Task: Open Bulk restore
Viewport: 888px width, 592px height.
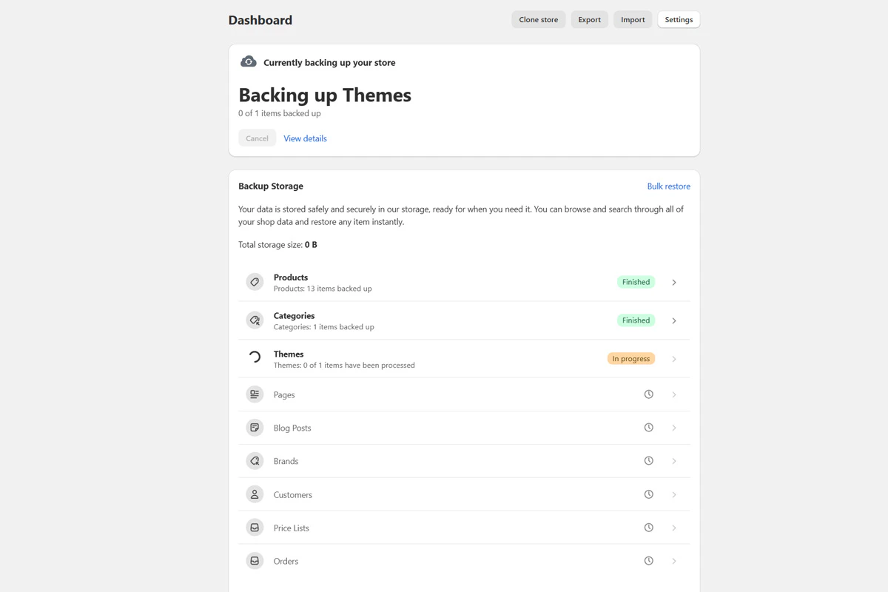Action: pos(668,186)
